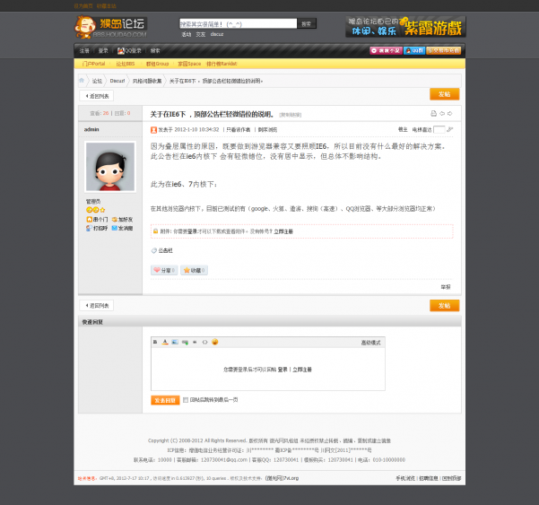Image resolution: width=539 pixels, height=505 pixels.
Task: Click the 7vi.org footer link
Action: (x=282, y=478)
